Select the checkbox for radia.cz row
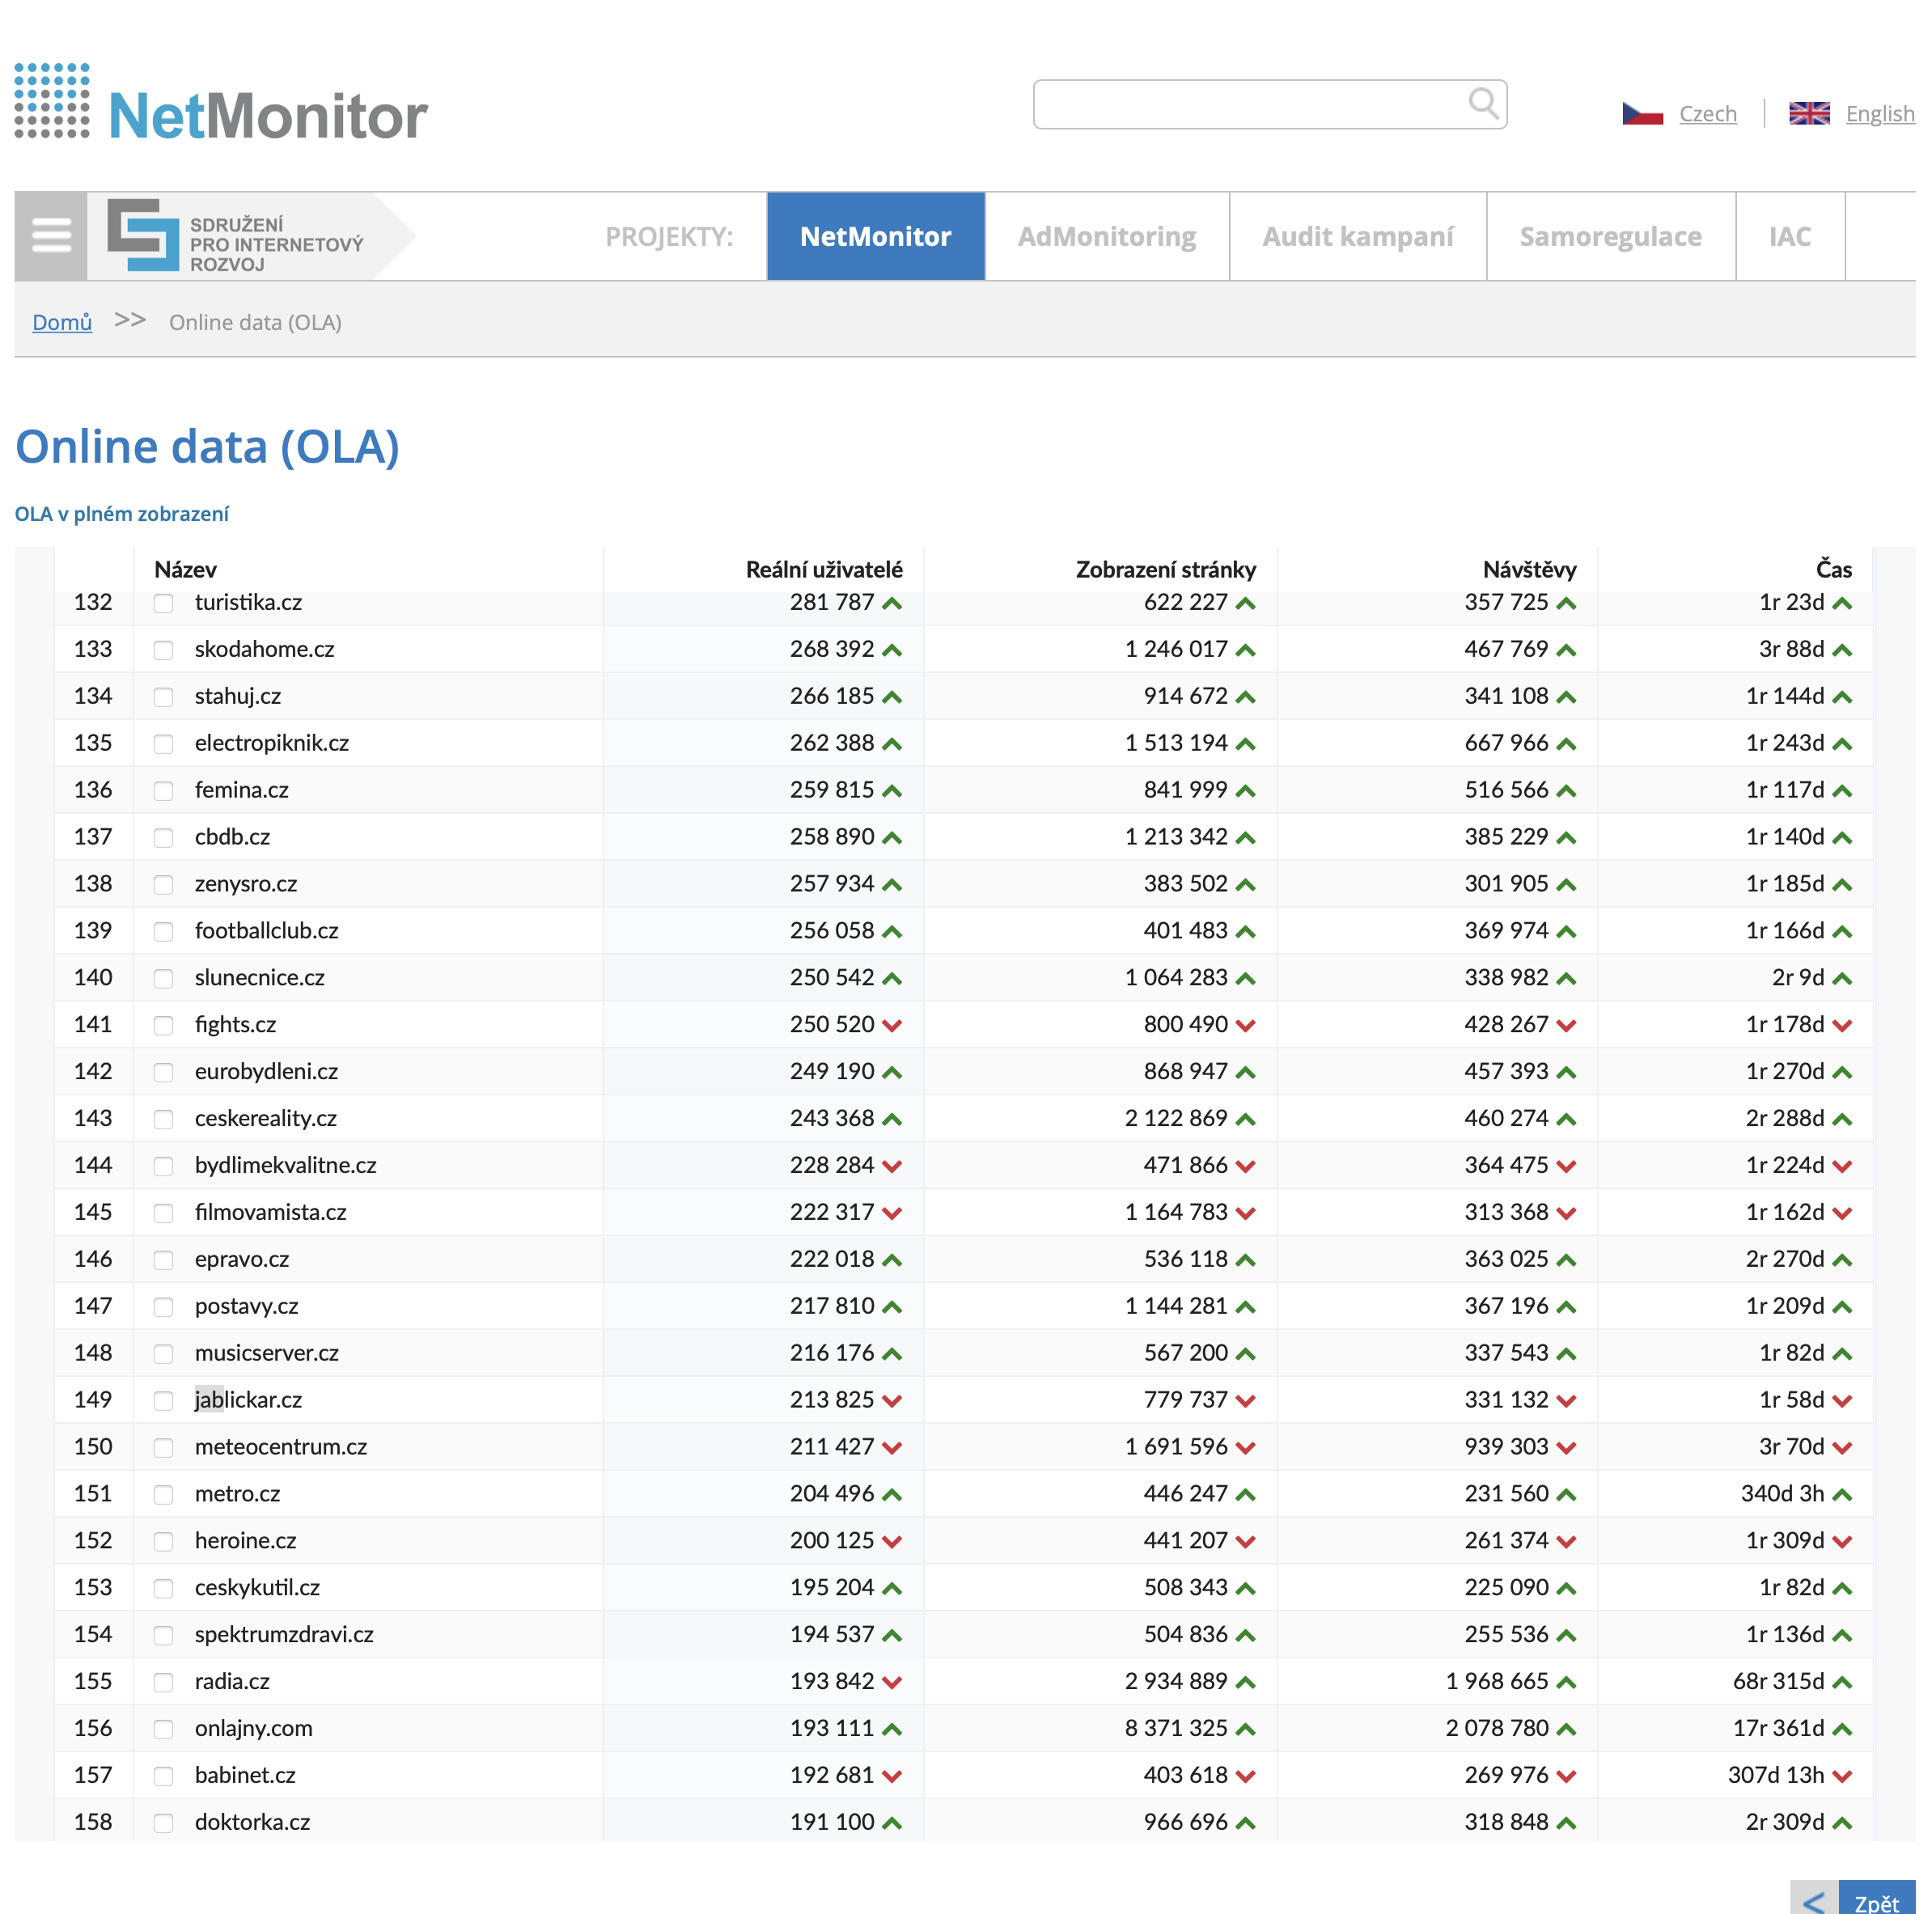This screenshot has width=1932, height=1914. tap(163, 1681)
